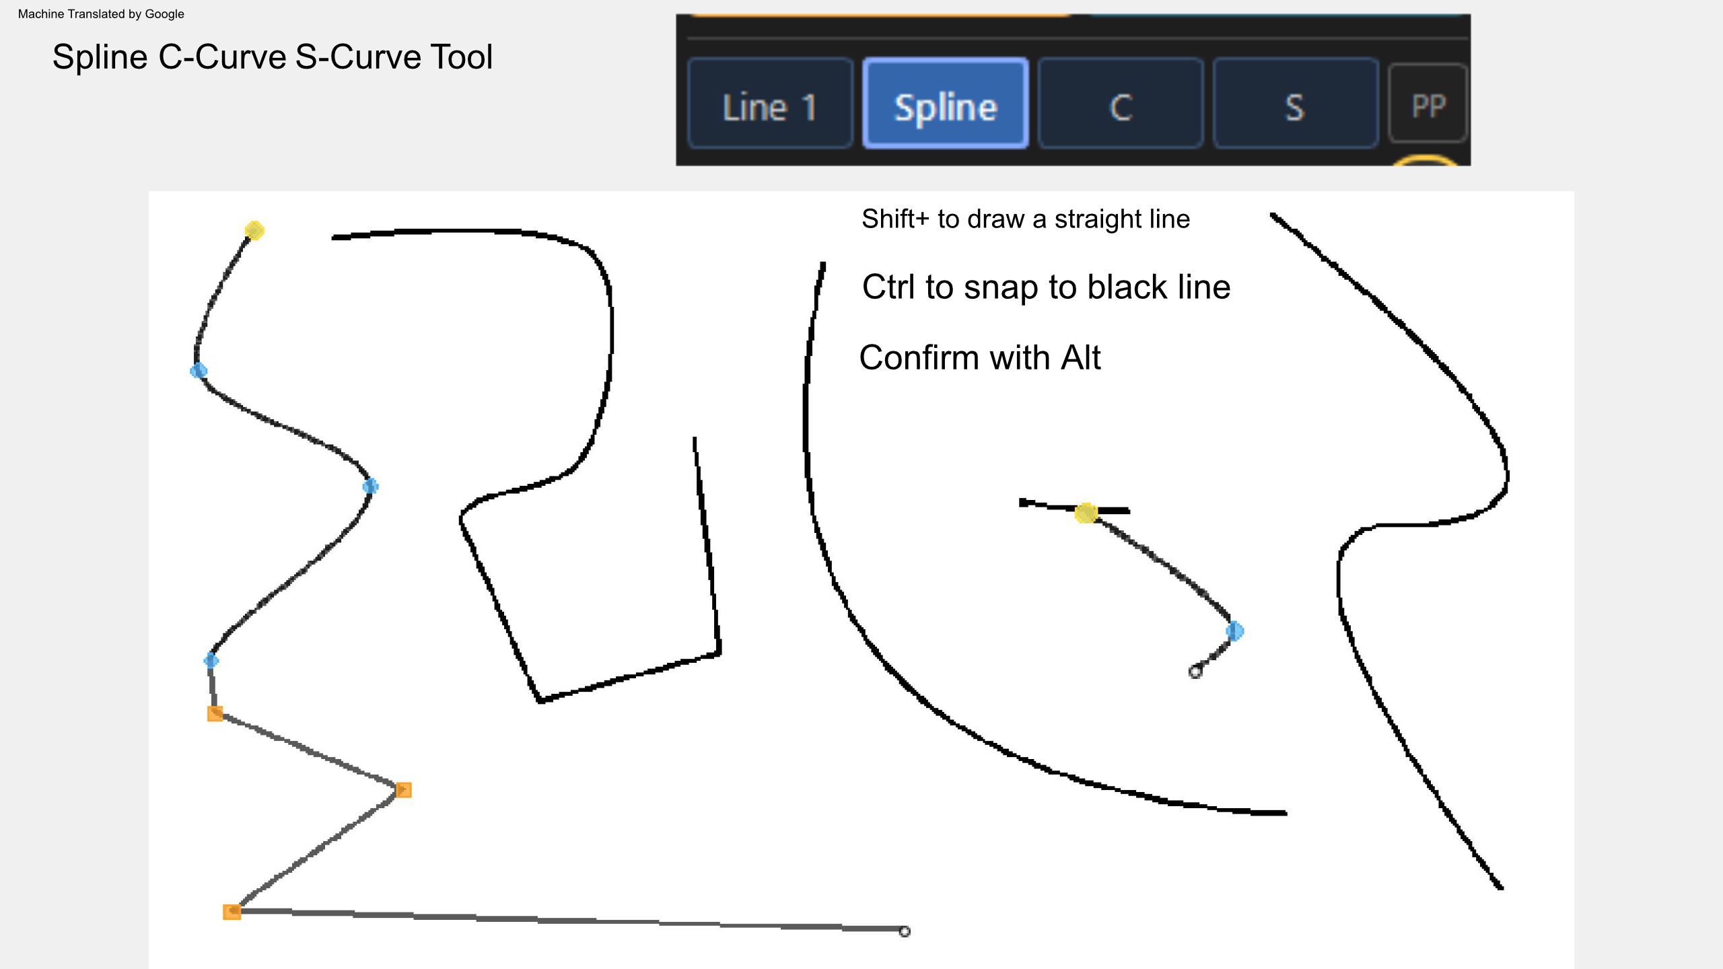Select the Line 1 tool button
The height and width of the screenshot is (969, 1723).
coord(770,104)
